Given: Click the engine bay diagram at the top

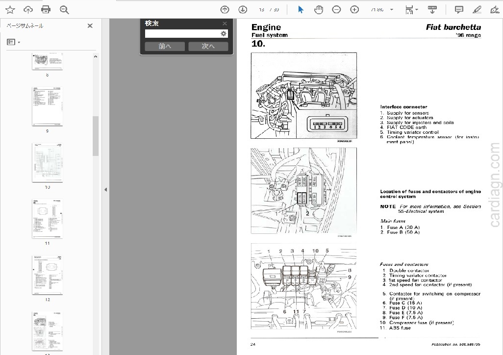Looking at the screenshot, I should click(304, 96).
